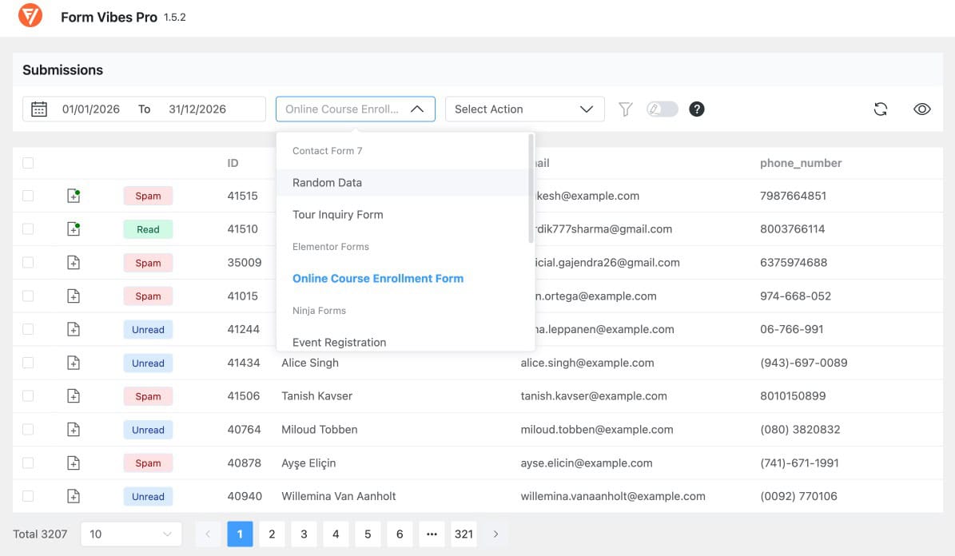Image resolution: width=955 pixels, height=556 pixels.
Task: Click the Unread badge for ID 41244
Action: pyautogui.click(x=148, y=329)
